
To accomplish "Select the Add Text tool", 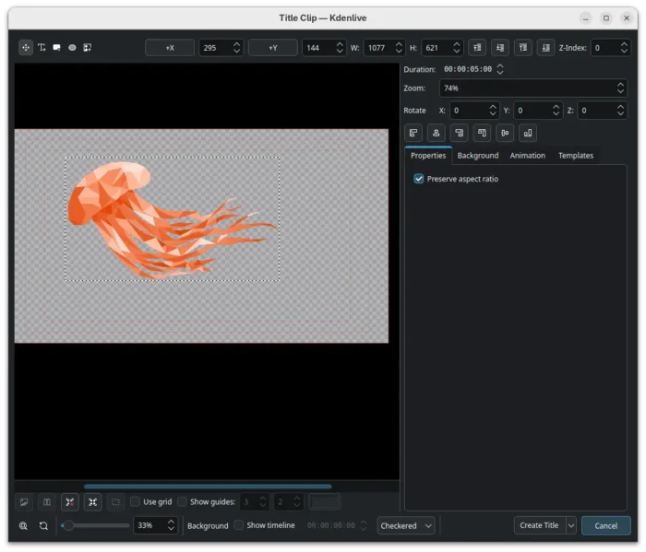I will pos(42,47).
